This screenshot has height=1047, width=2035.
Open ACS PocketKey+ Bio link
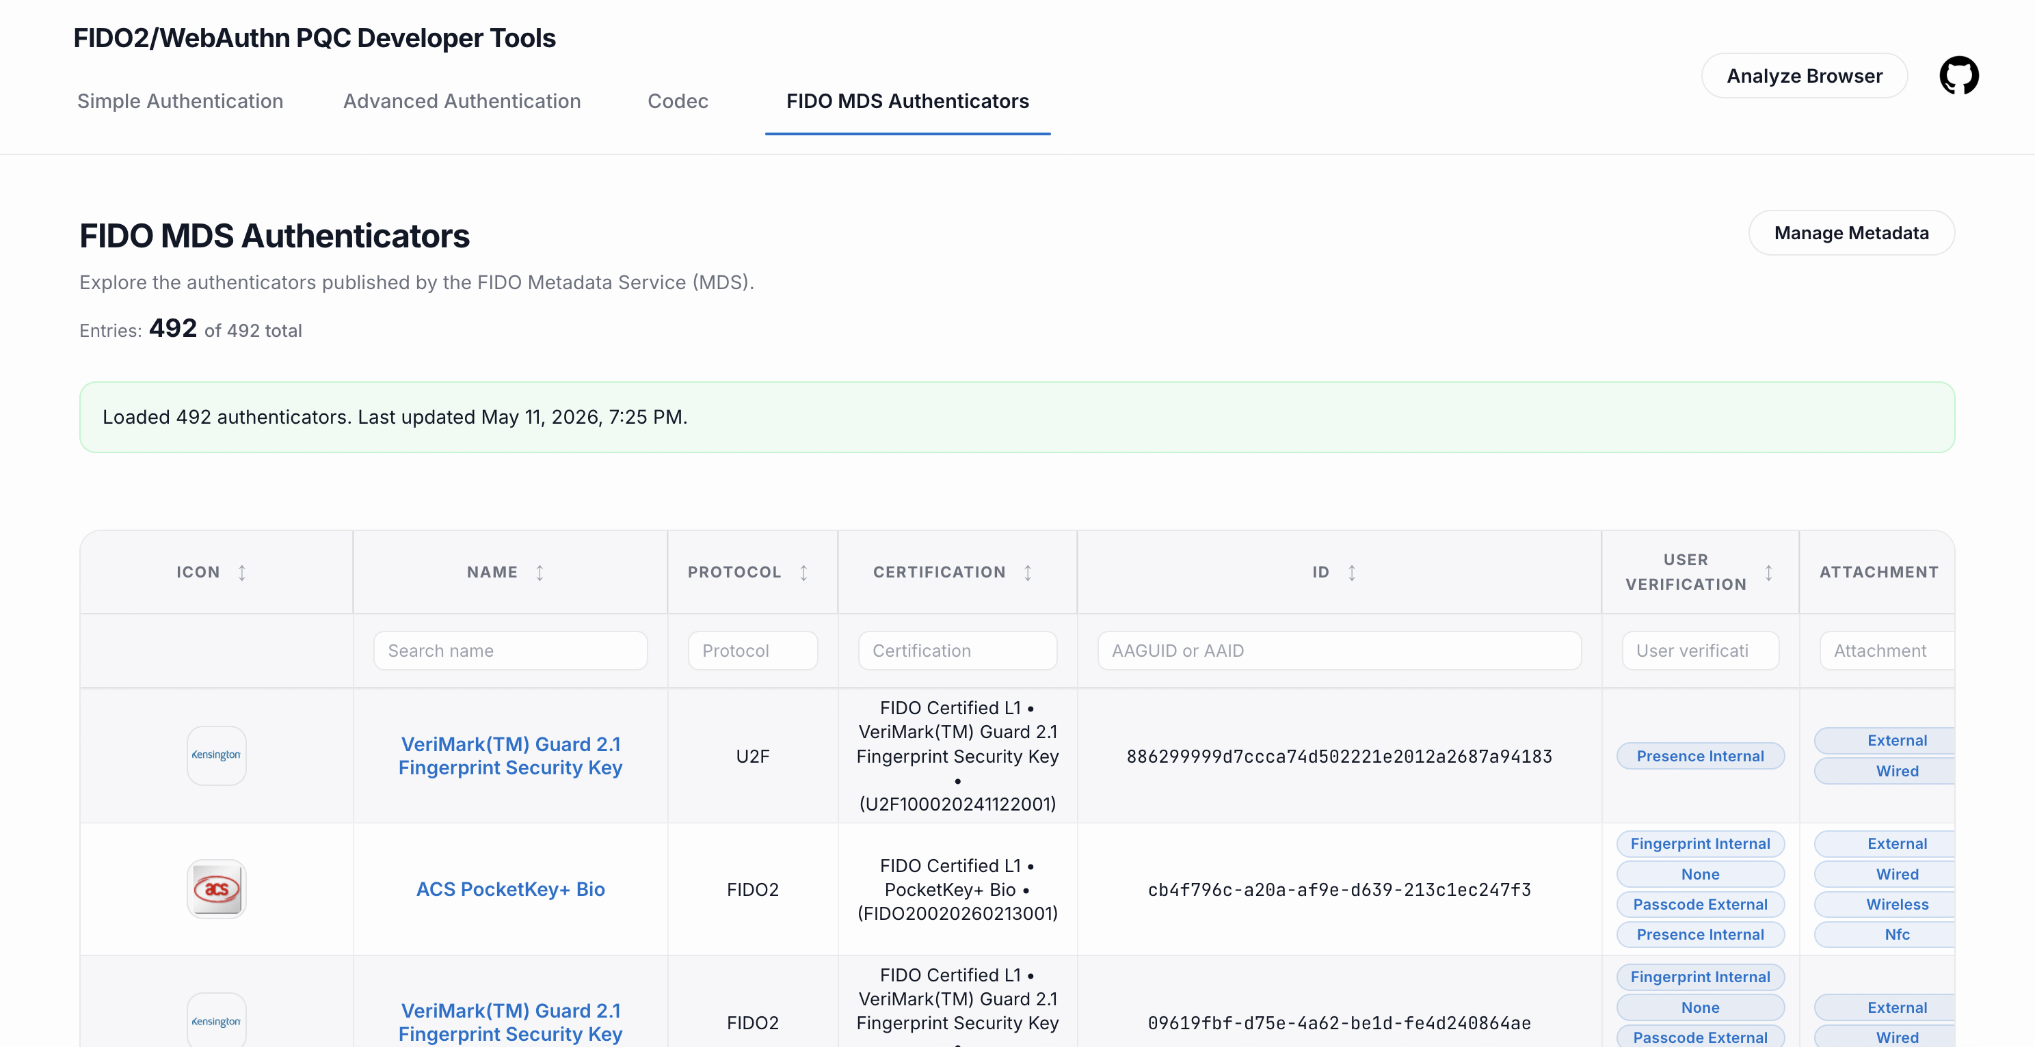510,889
